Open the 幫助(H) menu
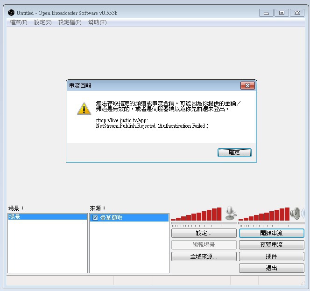This screenshot has width=310, height=291. (x=97, y=22)
